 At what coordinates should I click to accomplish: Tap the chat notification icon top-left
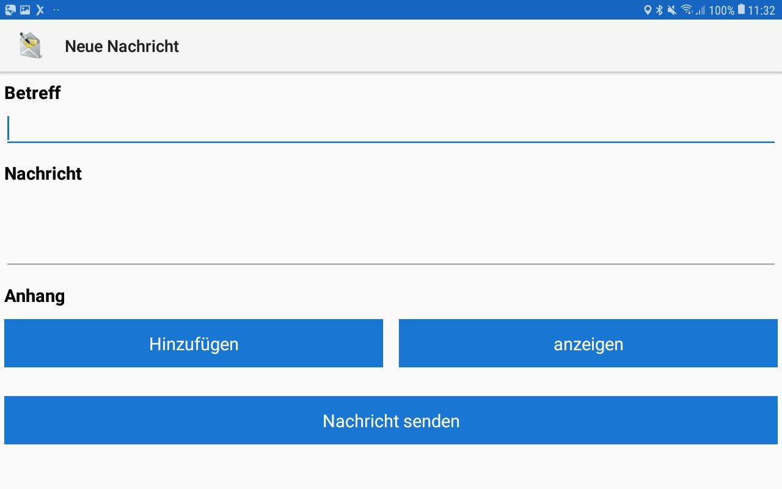[x=10, y=10]
